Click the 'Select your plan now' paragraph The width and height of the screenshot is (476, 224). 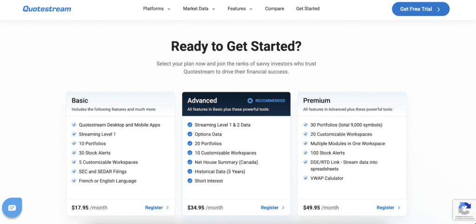click(x=236, y=68)
